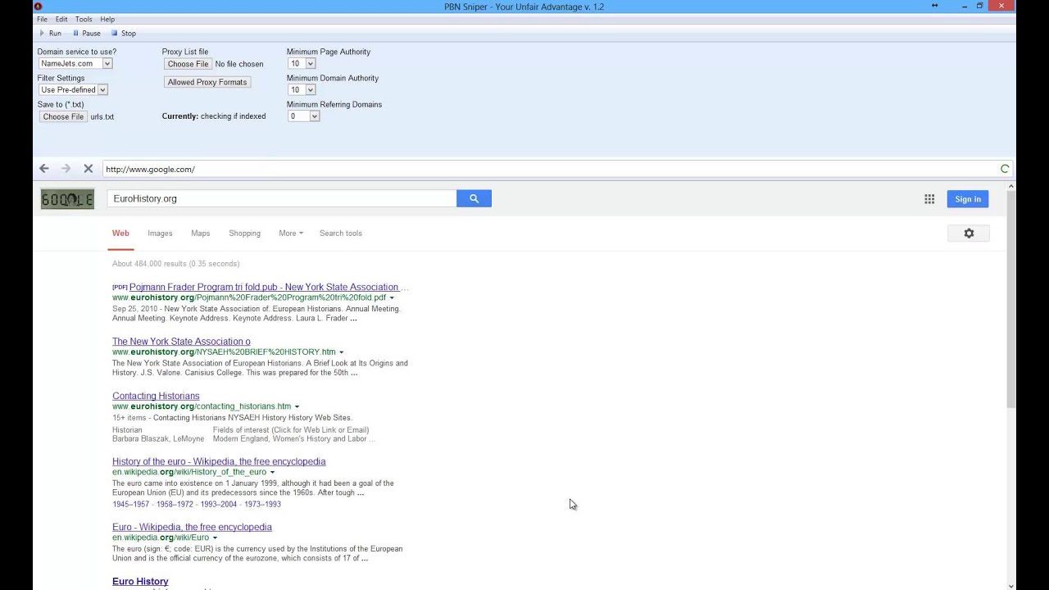Image resolution: width=1049 pixels, height=590 pixels.
Task: Click the page vertical scrollbar thumb
Action: tap(1010, 298)
